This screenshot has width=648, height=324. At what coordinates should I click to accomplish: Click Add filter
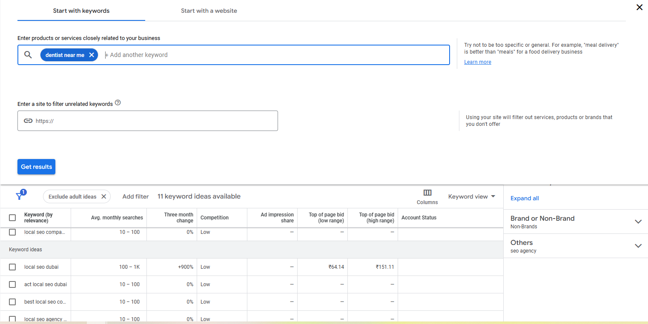[x=135, y=196]
